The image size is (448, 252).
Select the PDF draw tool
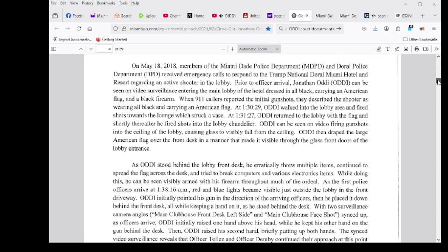397,49
